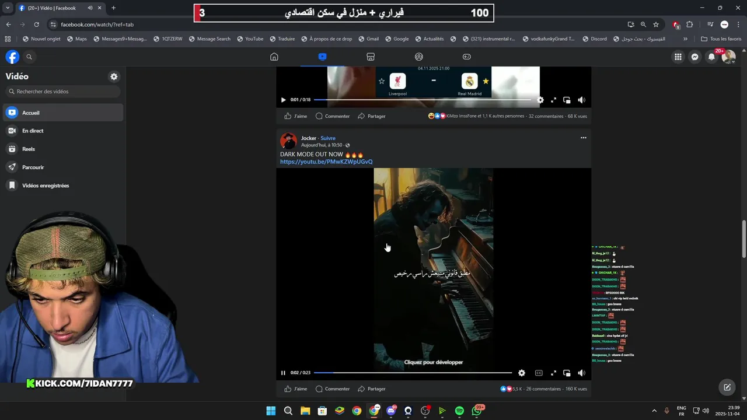Viewport: 747px width, 420px height.
Task: Follow Jocker with Suivre
Action: click(x=328, y=138)
